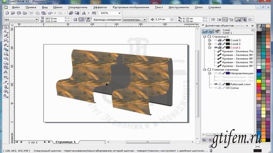Toggle visibility eye of Слой 1

(x=216, y=48)
